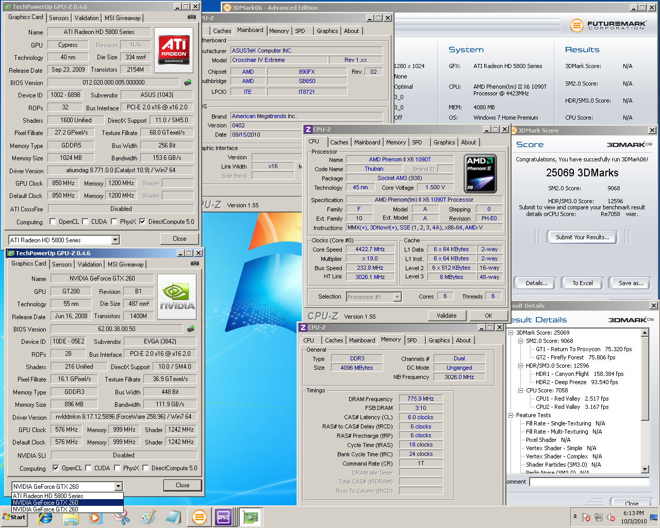Click the 3DMark06 Advanced Edition title bar icon
Viewport: 660px width, 528px height.
(227, 8)
